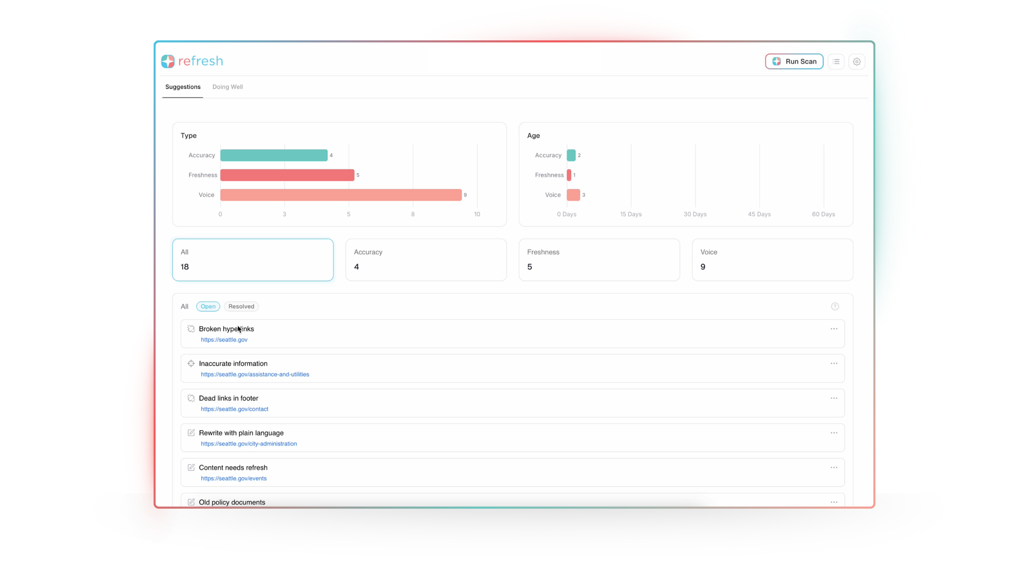Open the Broken hyperlinks more options menu
The width and height of the screenshot is (1029, 579).
point(834,329)
